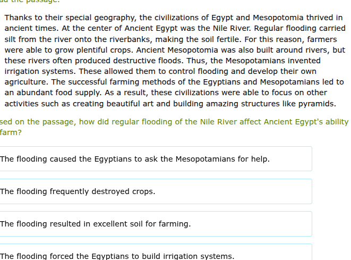Click the word 'pyramids' in the passage
The height and width of the screenshot is (260, 351).
318,104
